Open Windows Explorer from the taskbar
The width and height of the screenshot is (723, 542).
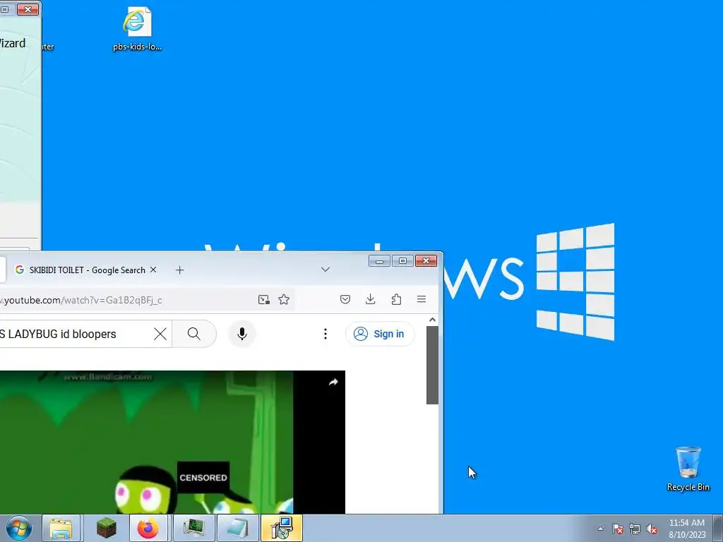point(61,528)
